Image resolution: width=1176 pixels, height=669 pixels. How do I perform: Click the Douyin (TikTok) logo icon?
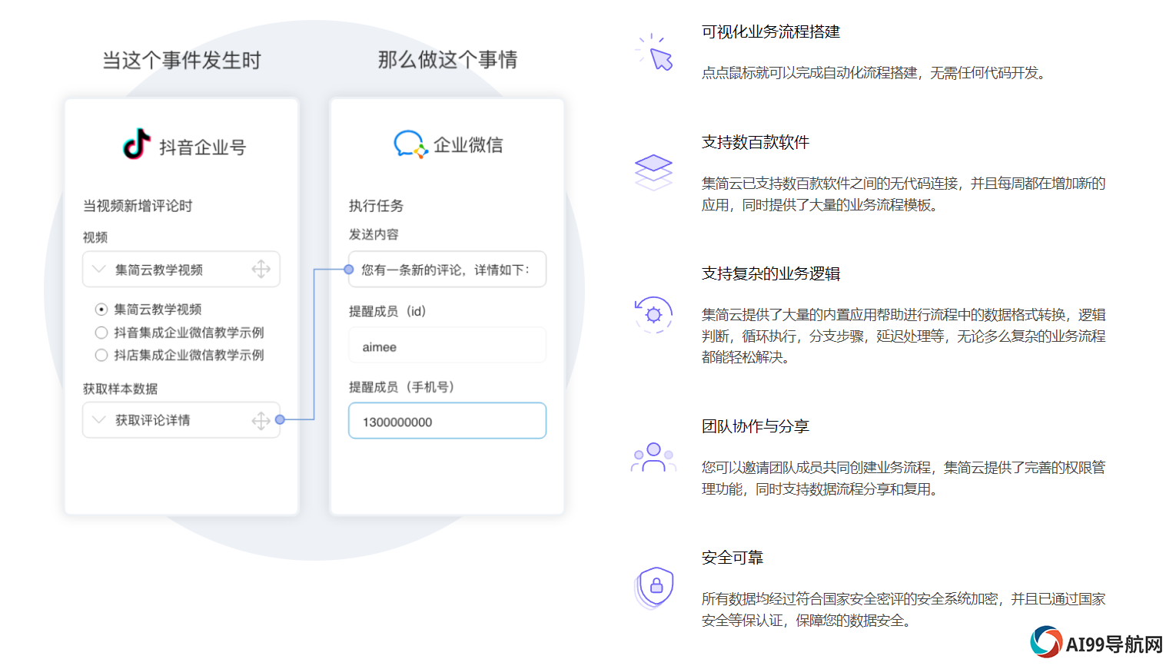point(137,144)
